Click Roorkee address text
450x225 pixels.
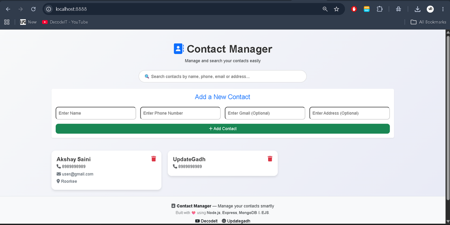click(69, 181)
